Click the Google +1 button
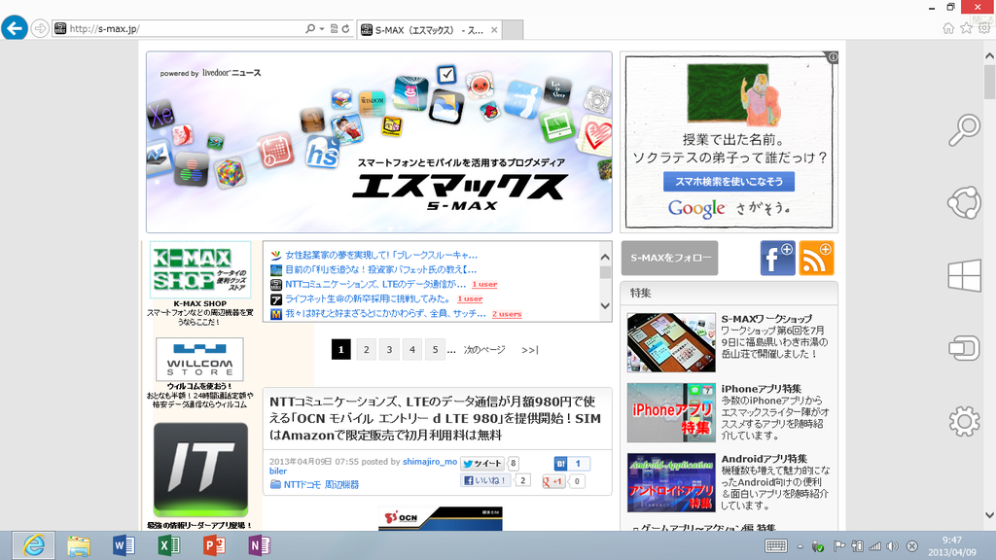Image resolution: width=996 pixels, height=560 pixels. tap(553, 481)
